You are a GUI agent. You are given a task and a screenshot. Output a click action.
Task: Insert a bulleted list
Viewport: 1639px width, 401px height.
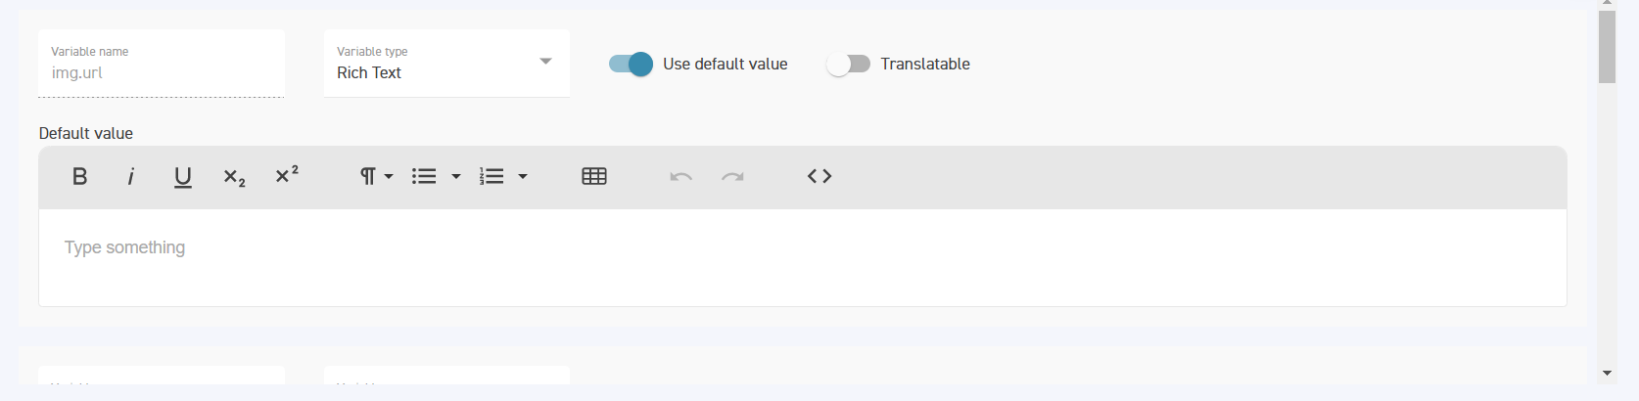pyautogui.click(x=424, y=176)
